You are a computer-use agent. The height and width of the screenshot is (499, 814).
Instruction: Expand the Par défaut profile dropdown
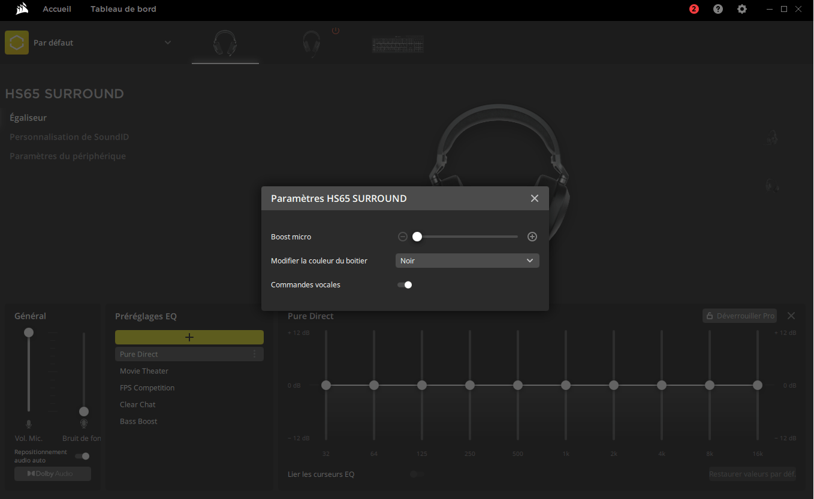click(x=168, y=43)
